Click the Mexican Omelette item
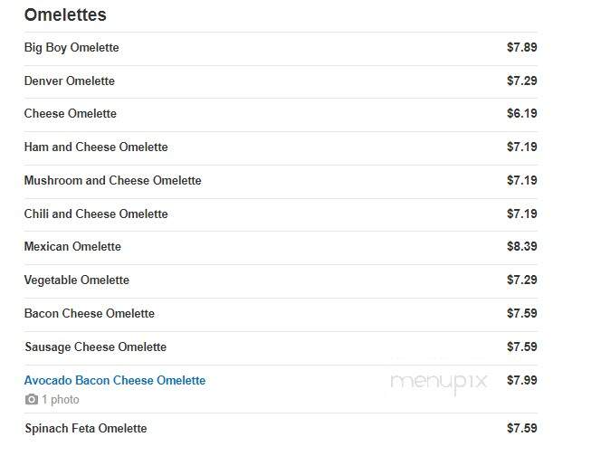This screenshot has height=456, width=601. tap(72, 246)
